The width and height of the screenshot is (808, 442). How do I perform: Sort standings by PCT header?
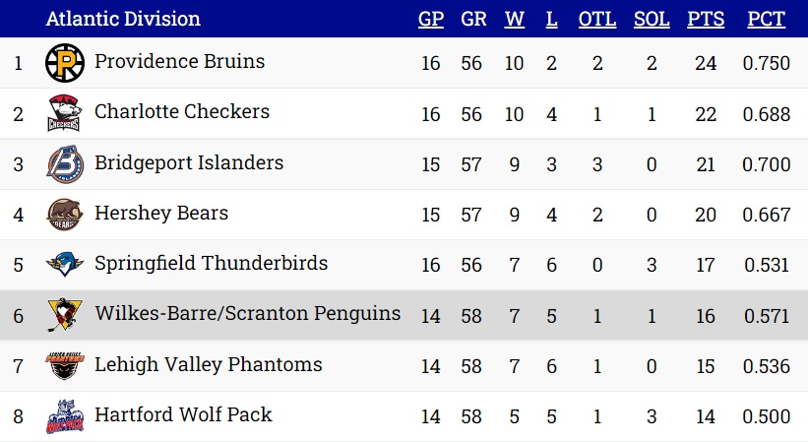[x=767, y=19]
